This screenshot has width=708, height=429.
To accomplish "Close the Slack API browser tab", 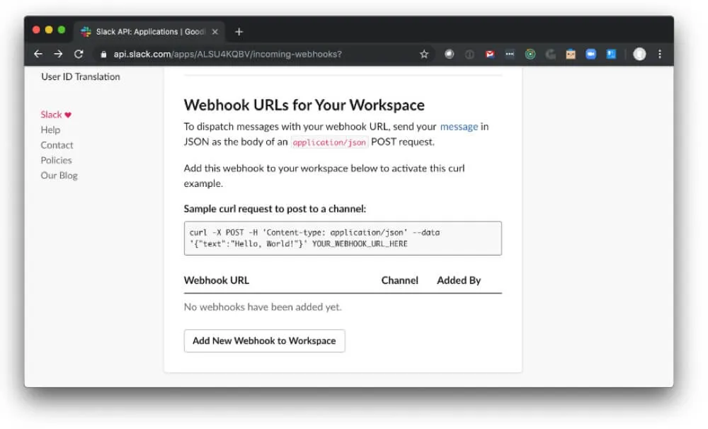I will coord(215,31).
